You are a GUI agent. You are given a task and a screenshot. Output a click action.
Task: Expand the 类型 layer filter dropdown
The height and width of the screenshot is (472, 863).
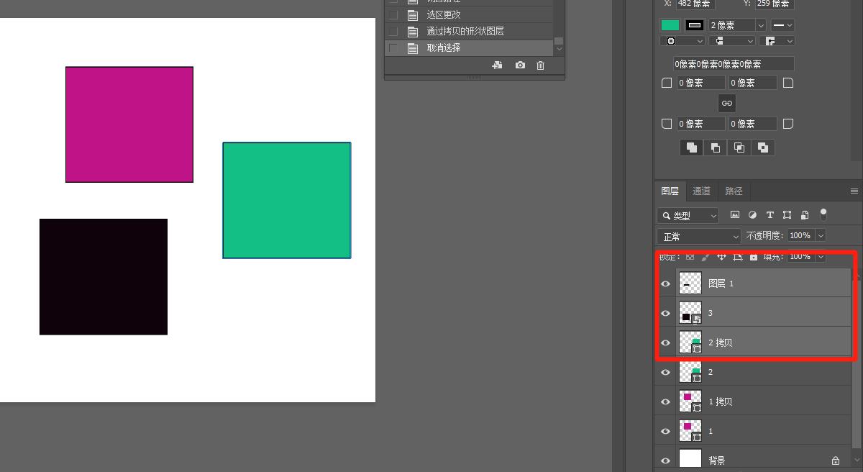(x=688, y=215)
